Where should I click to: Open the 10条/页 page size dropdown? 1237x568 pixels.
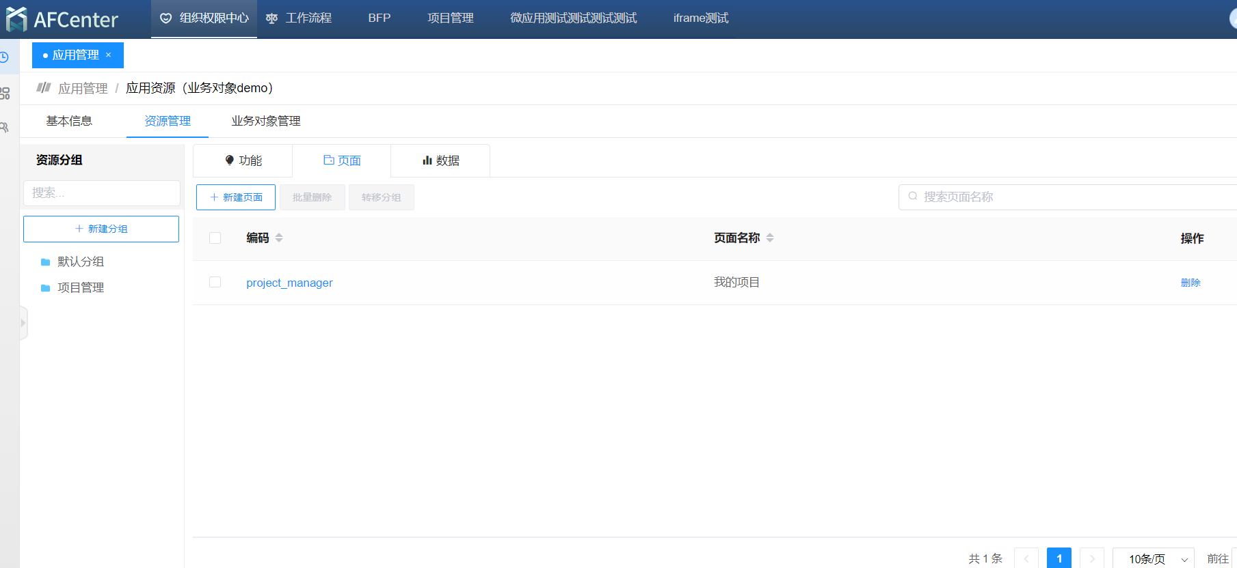click(1153, 558)
